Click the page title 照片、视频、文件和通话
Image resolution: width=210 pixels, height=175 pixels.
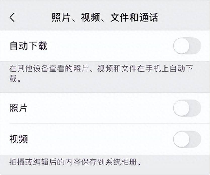(x=105, y=18)
